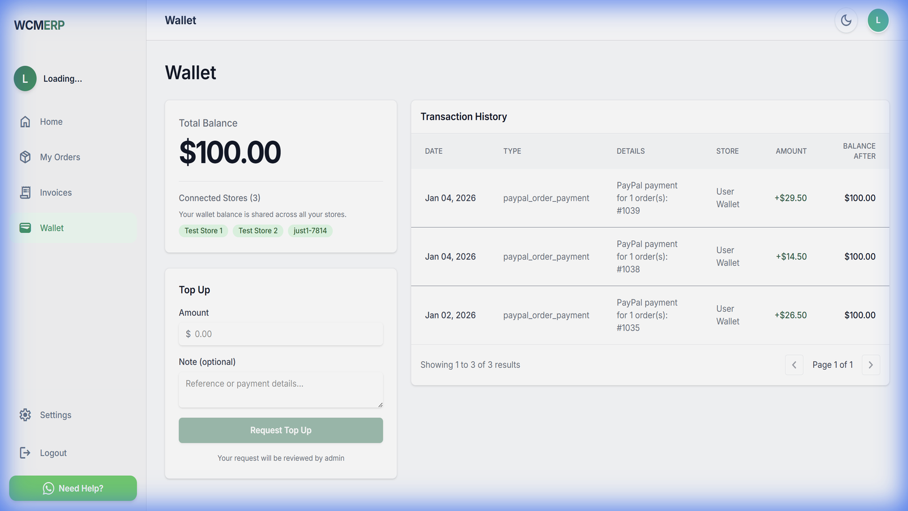The width and height of the screenshot is (908, 511).
Task: Click the WhatsApp icon on Need Help button
Action: 48,488
